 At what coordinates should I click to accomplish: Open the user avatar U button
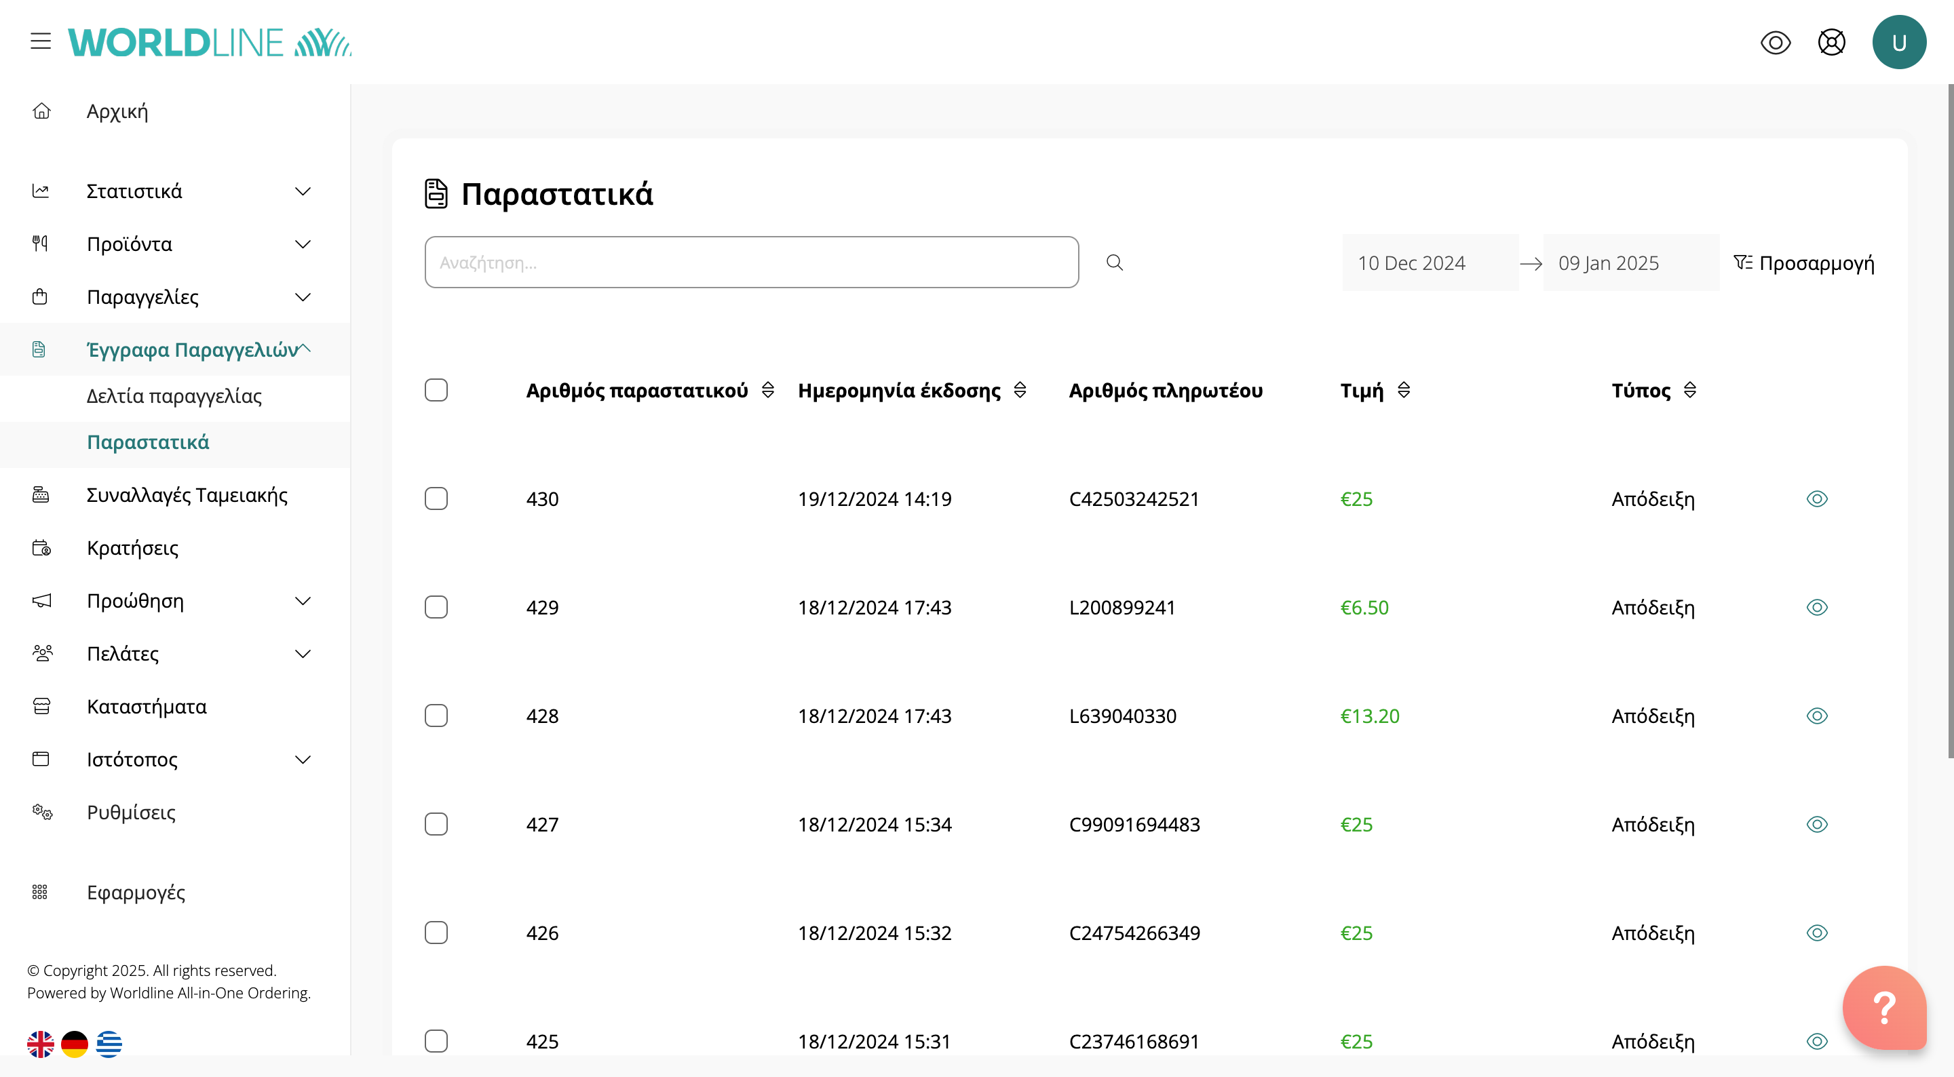[x=1898, y=42]
